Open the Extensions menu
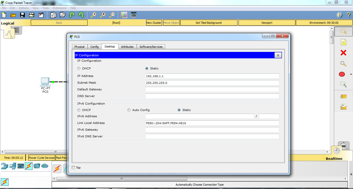The height and width of the screenshot is (189, 353). pyautogui.click(x=59, y=8)
